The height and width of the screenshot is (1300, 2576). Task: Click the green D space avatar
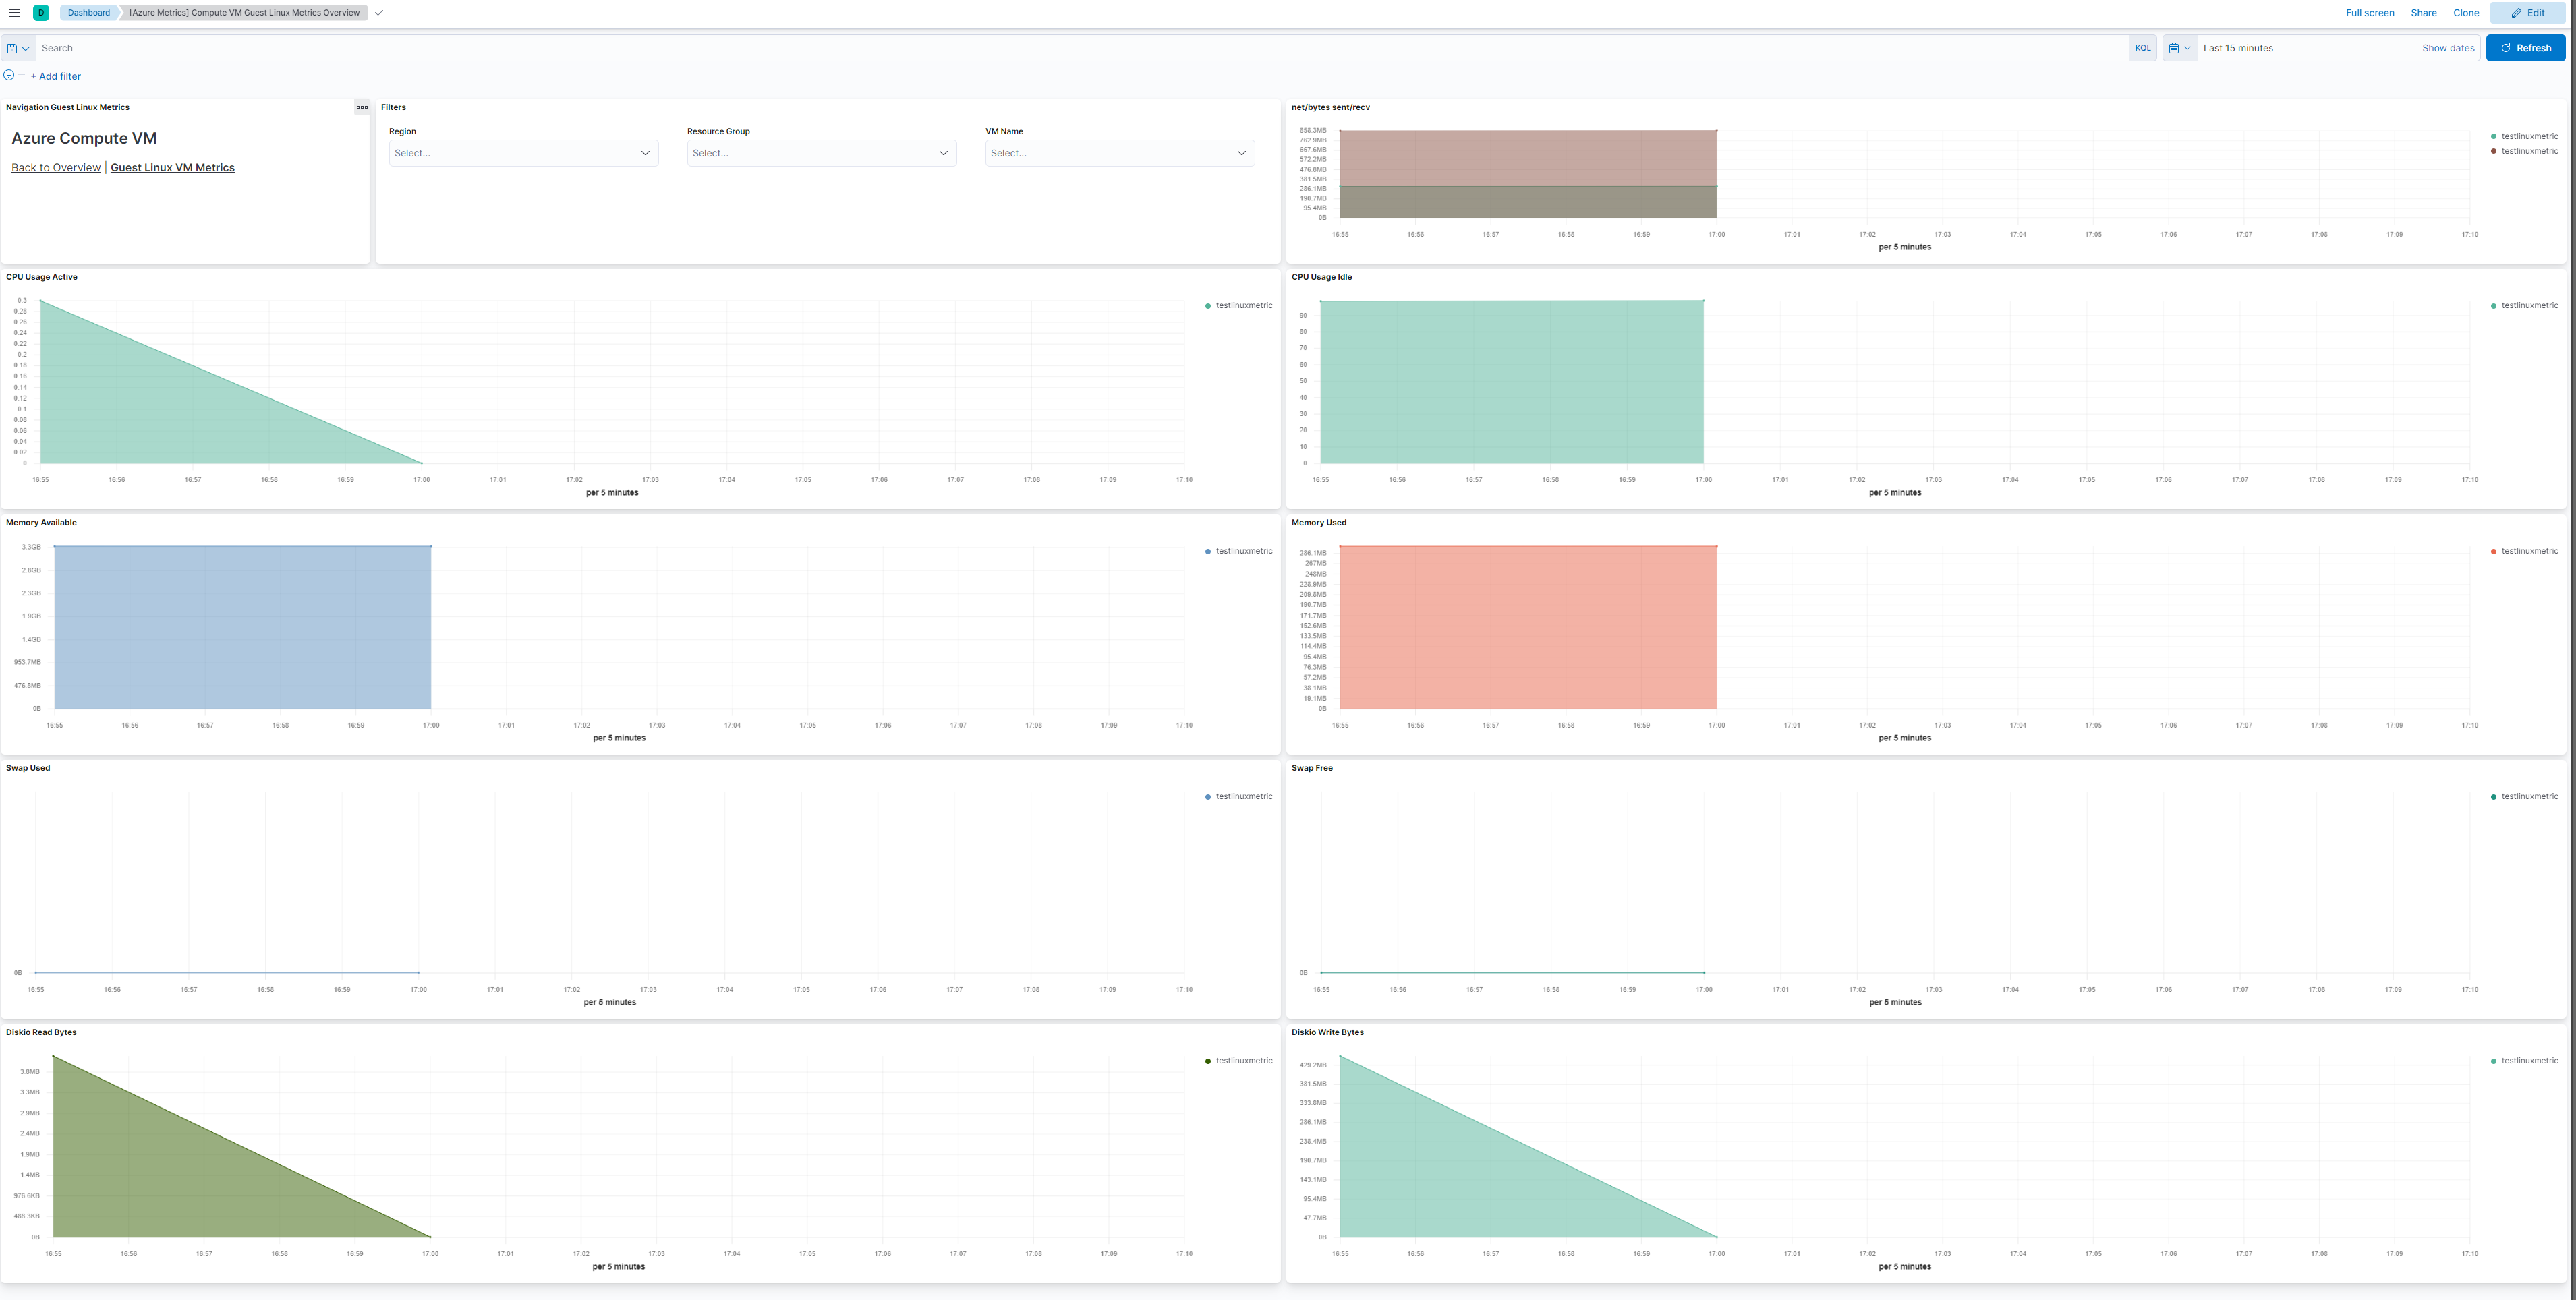click(41, 13)
